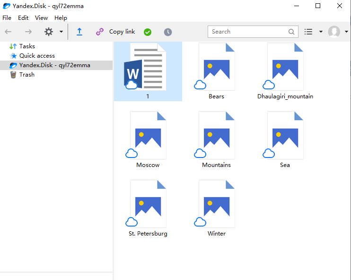The image size is (351, 280).
Task: Go forward with the right arrow
Action: pyautogui.click(x=28, y=32)
